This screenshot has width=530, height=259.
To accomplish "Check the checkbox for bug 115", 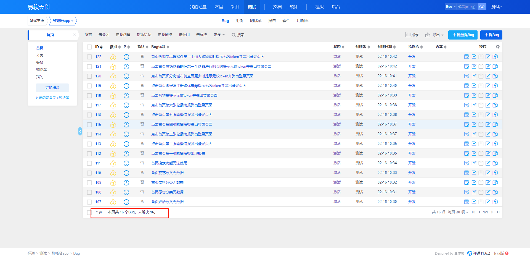I will (x=89, y=125).
